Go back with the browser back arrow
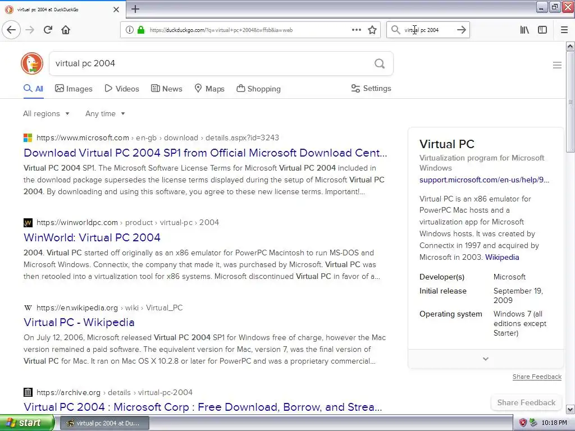 11,30
